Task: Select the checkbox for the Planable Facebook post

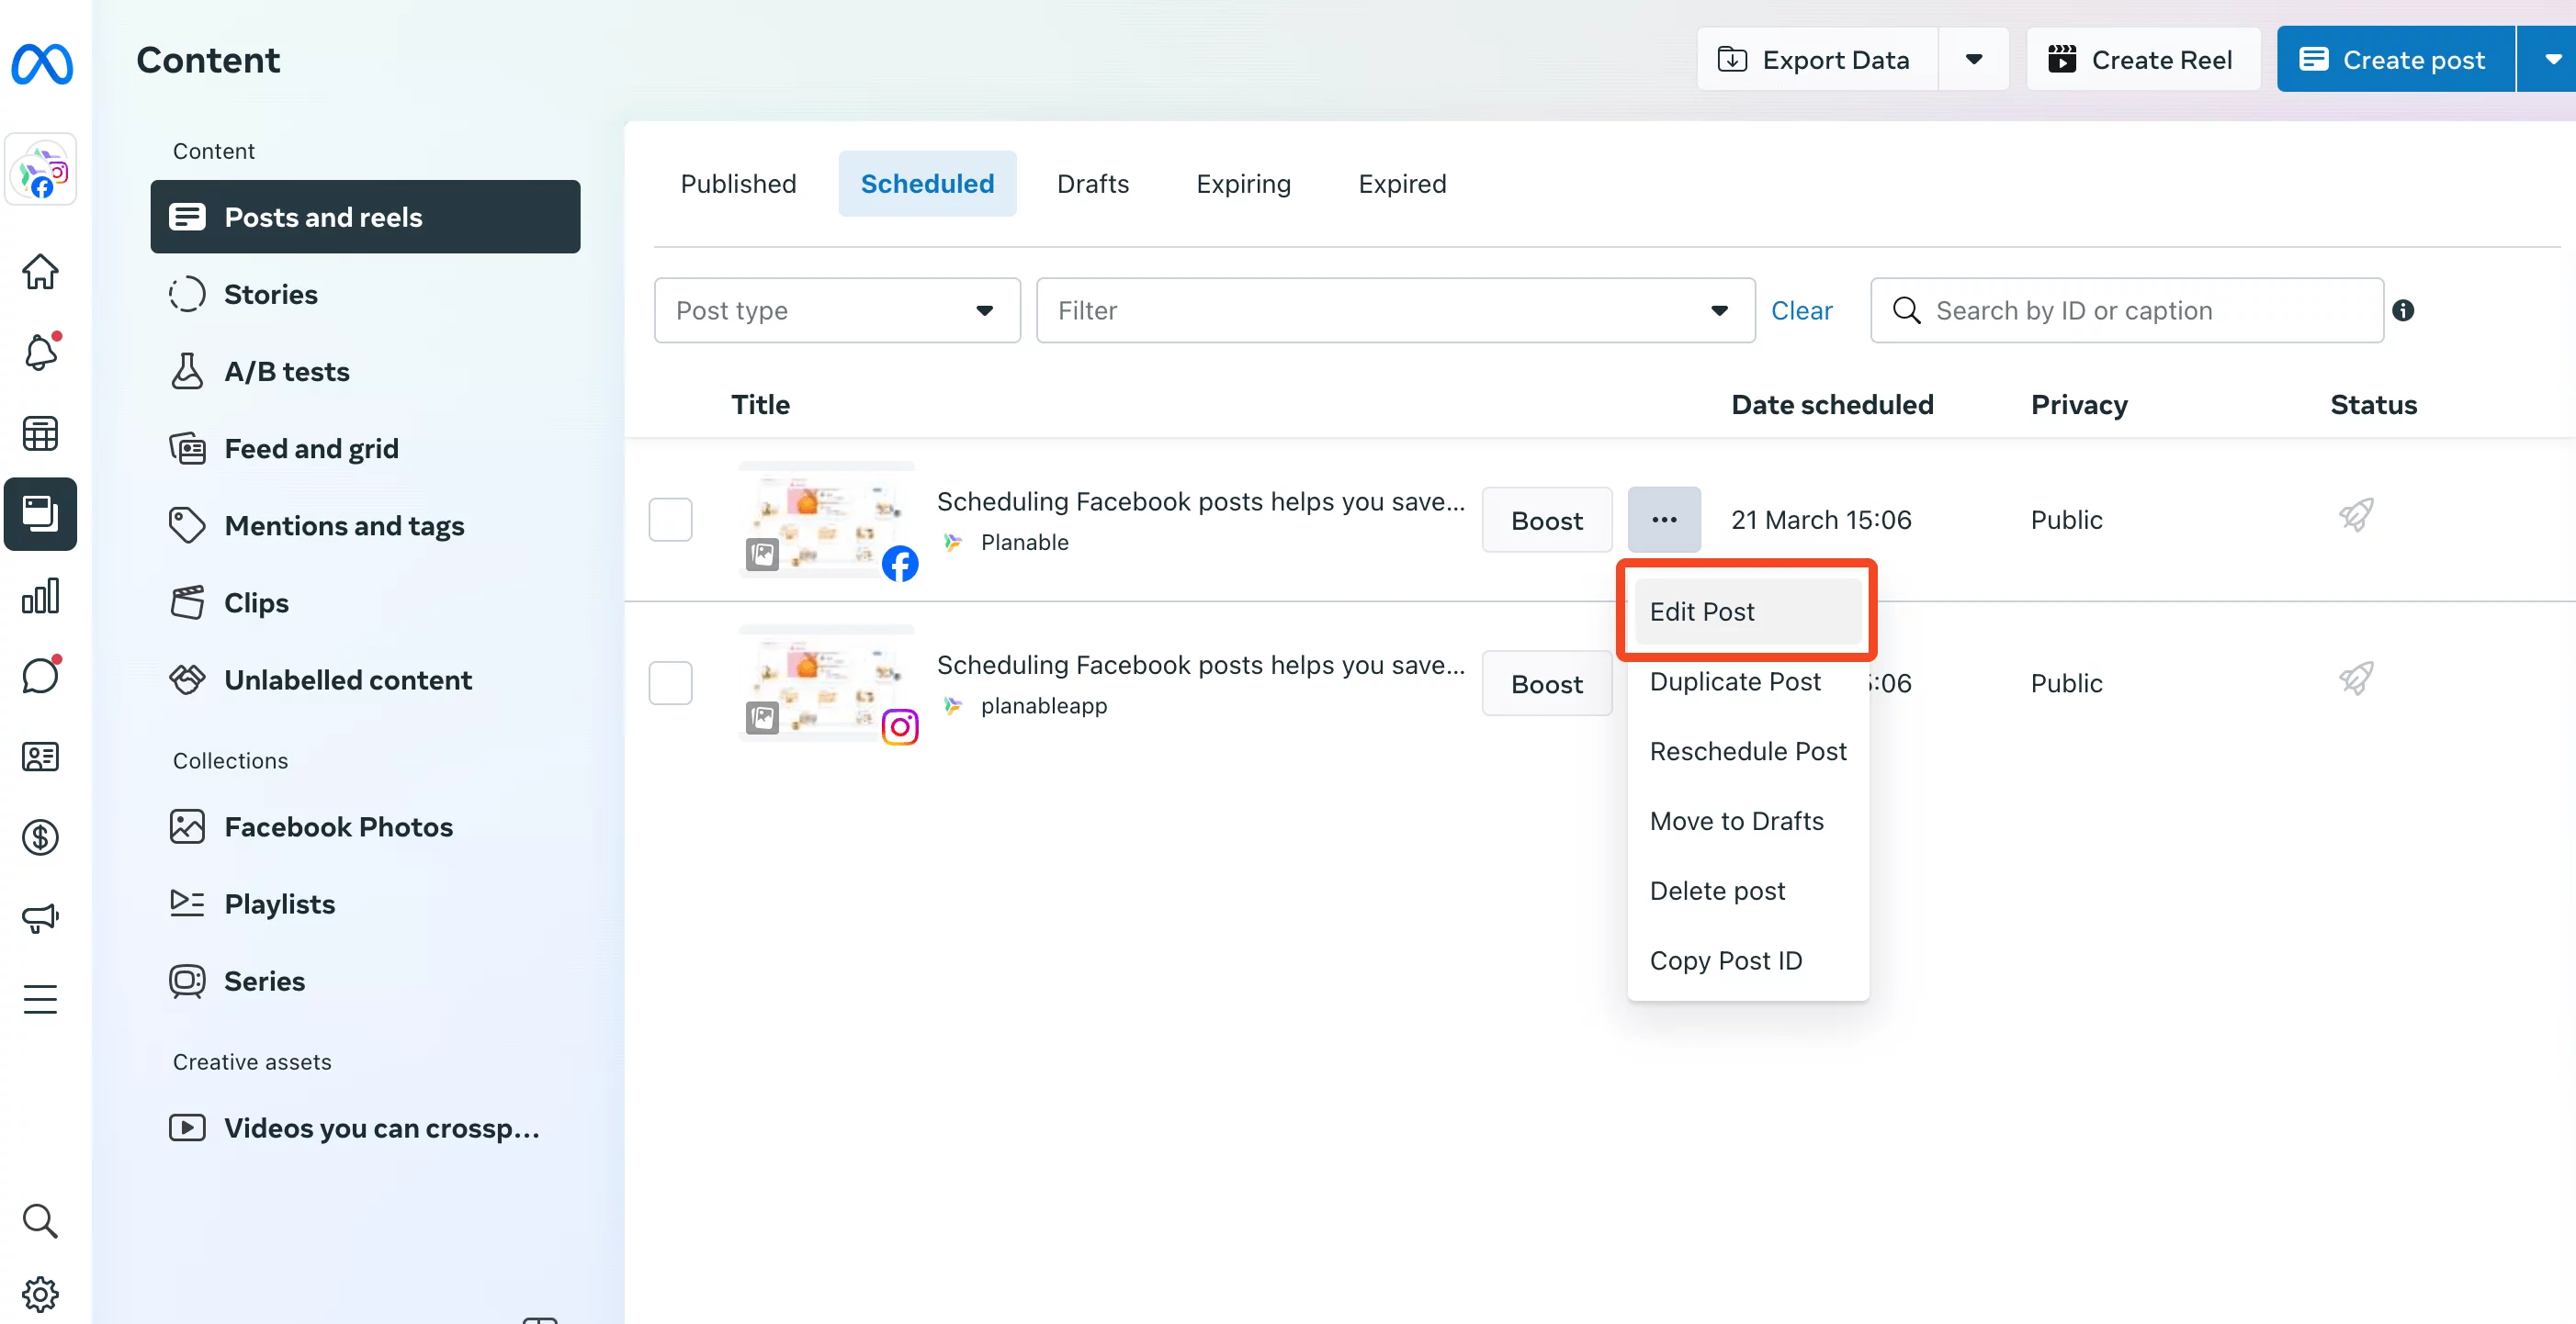Action: point(670,519)
